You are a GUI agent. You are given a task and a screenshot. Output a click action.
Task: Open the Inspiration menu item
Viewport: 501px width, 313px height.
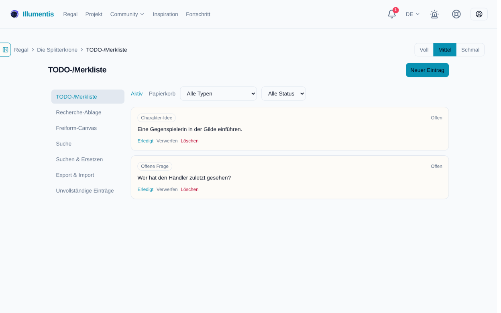[165, 14]
